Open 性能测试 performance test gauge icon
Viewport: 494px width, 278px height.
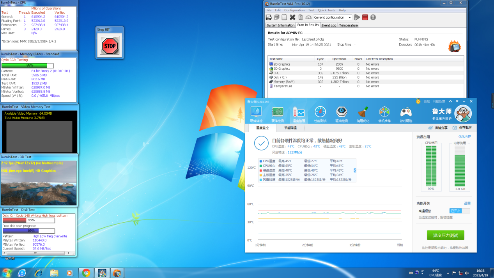(x=320, y=115)
